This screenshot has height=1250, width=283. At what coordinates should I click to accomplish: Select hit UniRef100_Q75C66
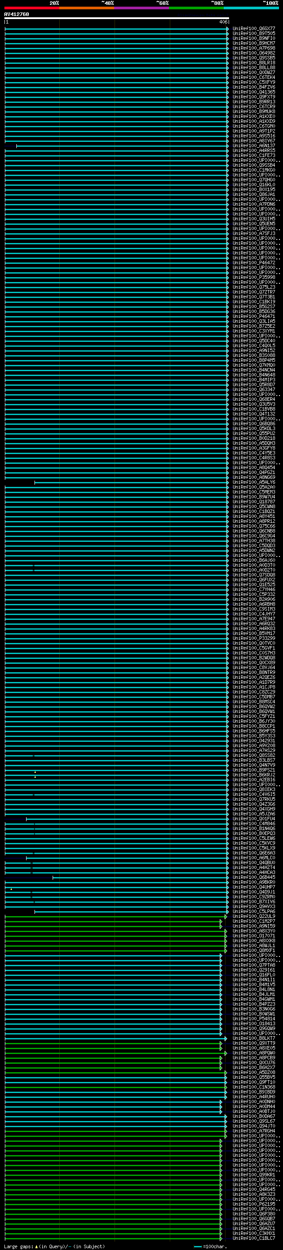254,526
